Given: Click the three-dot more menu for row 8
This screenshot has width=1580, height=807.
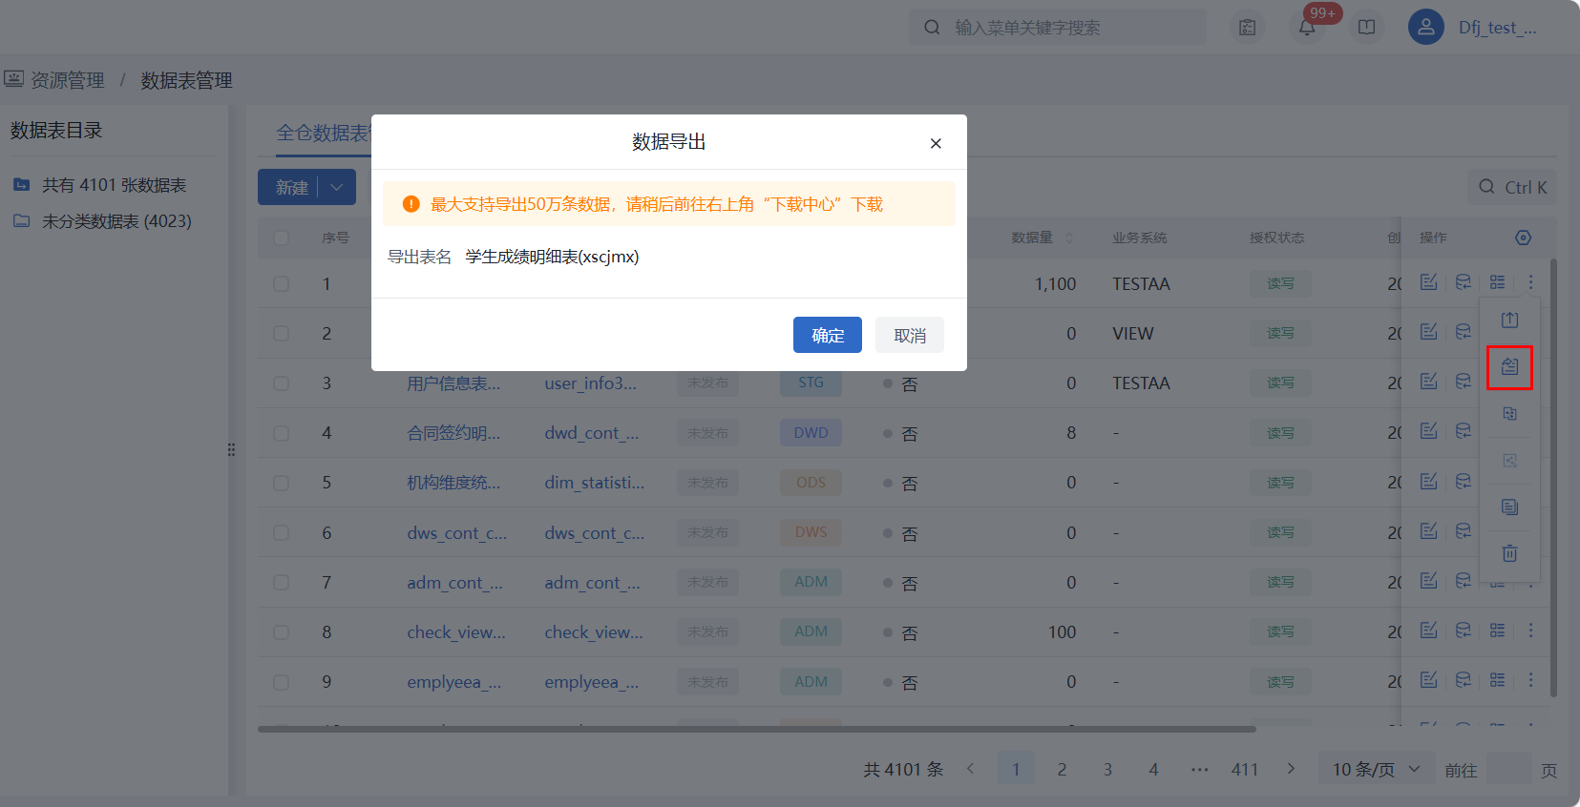Looking at the screenshot, I should click(1530, 631).
